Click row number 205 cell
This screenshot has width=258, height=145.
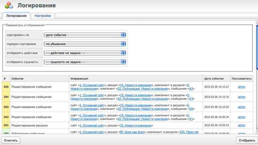[6, 87]
